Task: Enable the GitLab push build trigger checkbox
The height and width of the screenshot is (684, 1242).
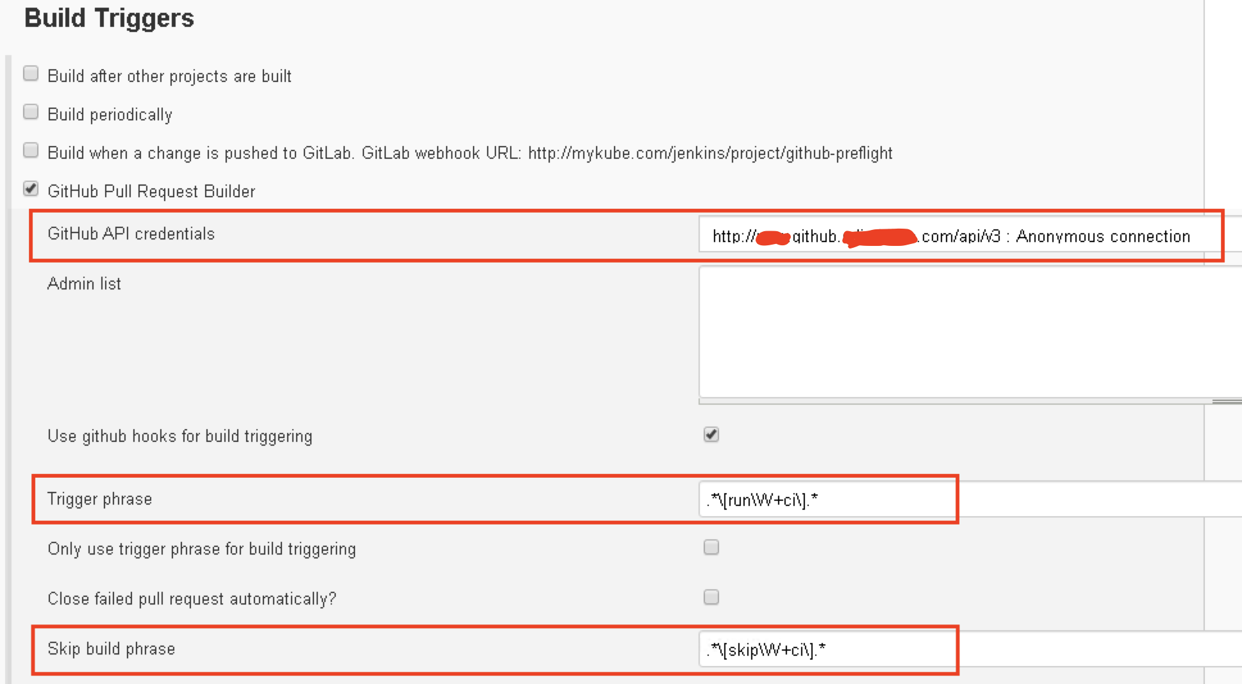Action: tap(31, 151)
